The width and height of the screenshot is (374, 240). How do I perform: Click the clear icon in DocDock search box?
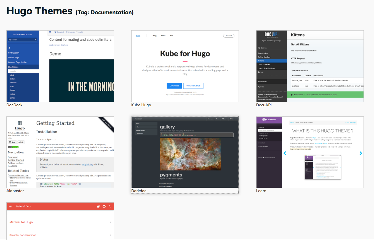35,40
